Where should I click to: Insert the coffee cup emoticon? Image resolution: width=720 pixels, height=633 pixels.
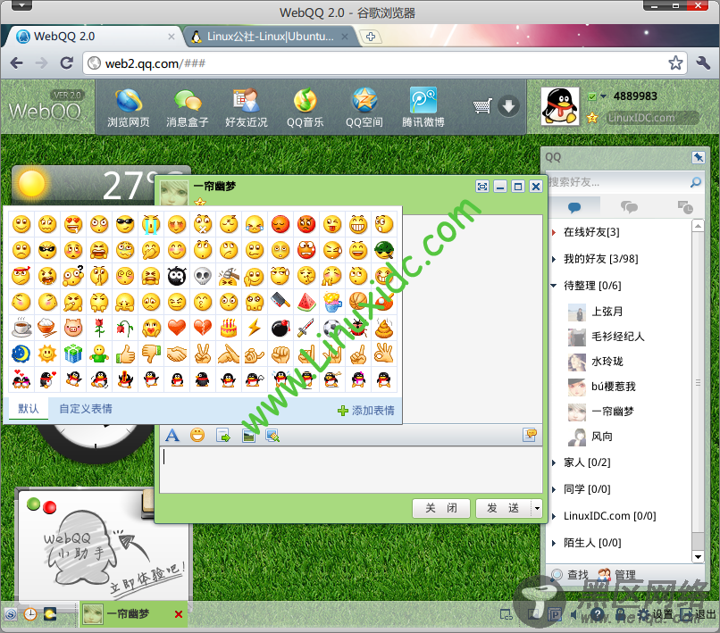pos(21,328)
